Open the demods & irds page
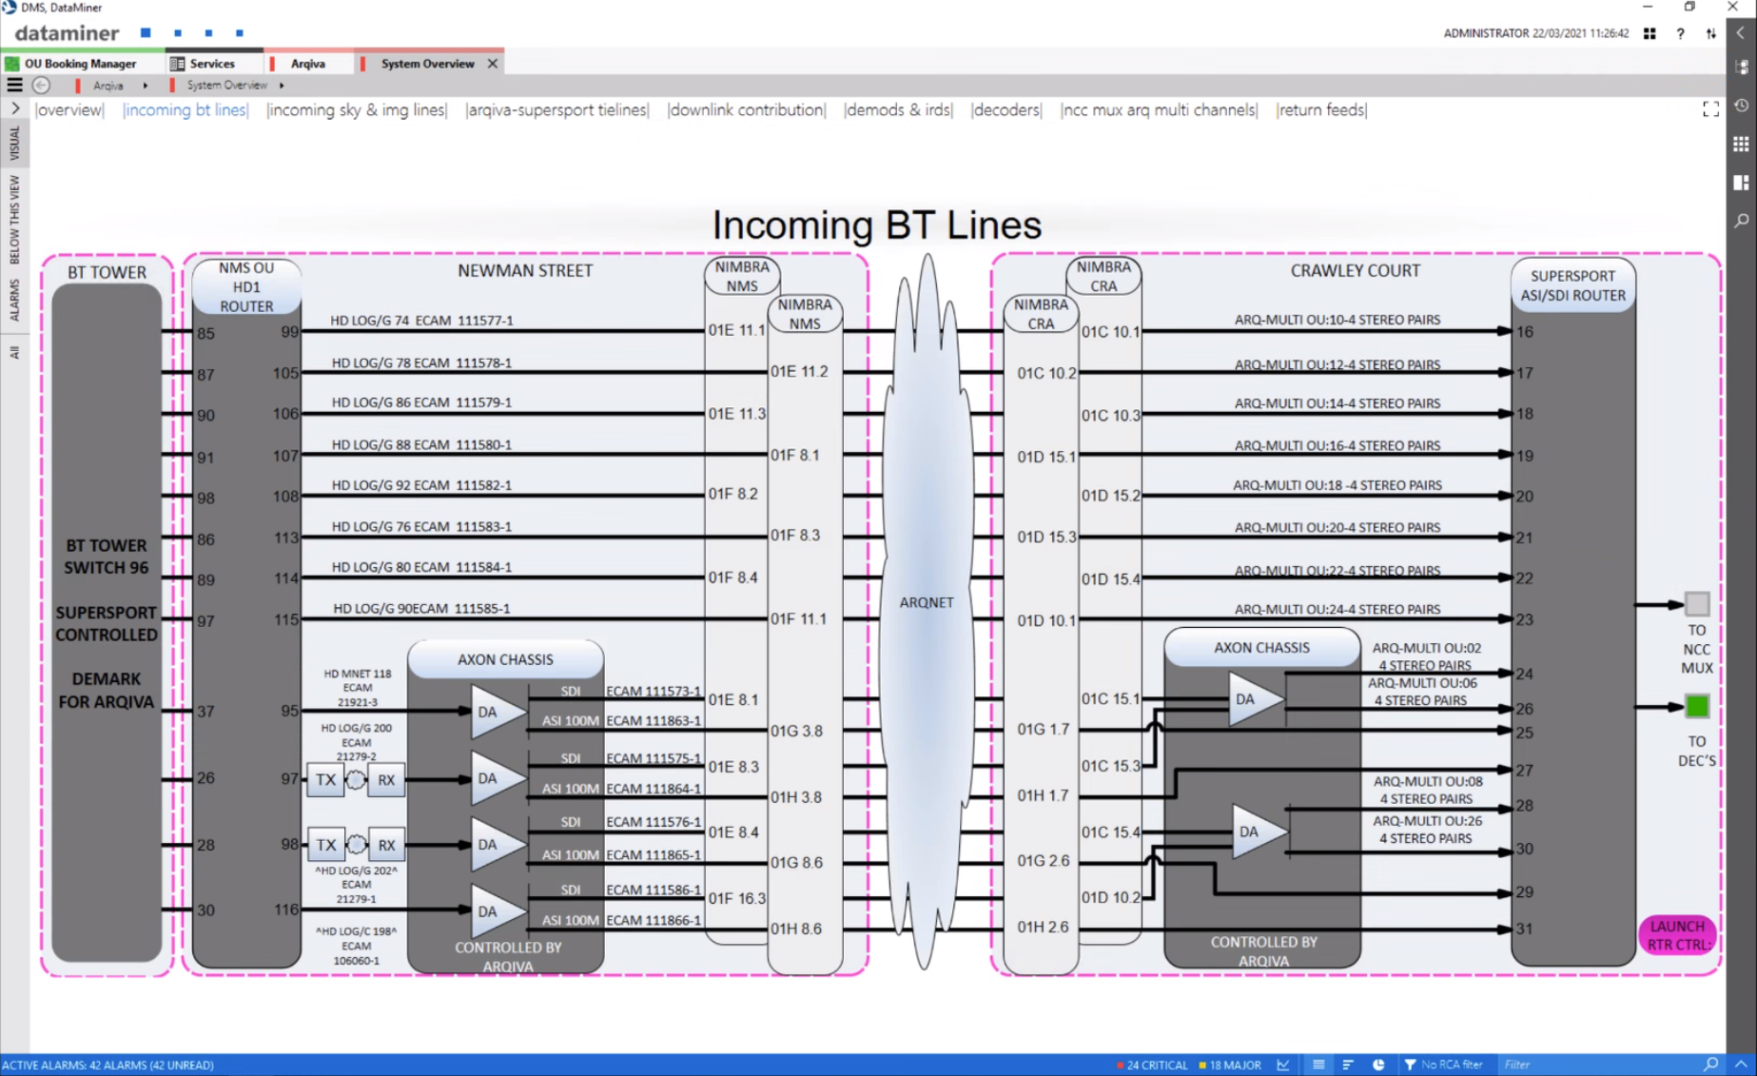The image size is (1757, 1076). pyautogui.click(x=898, y=109)
